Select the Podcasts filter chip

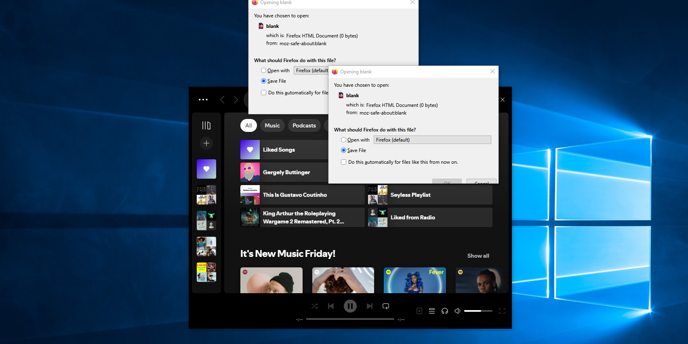(304, 125)
